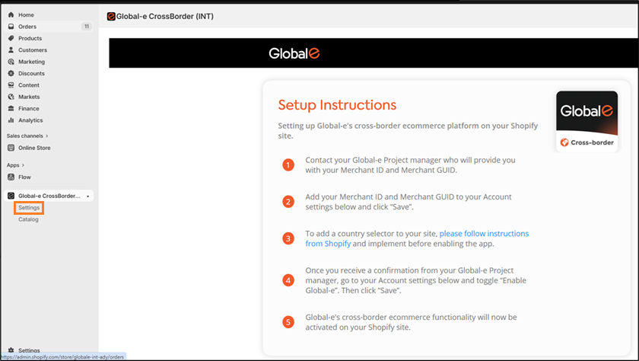Click the Analytics bar chart icon
The image size is (639, 361).
click(x=11, y=120)
